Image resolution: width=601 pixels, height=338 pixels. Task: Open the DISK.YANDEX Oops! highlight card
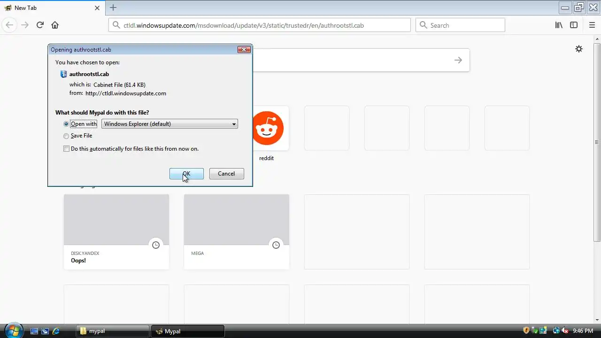[x=116, y=232]
